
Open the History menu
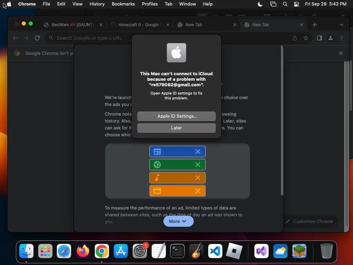click(97, 4)
